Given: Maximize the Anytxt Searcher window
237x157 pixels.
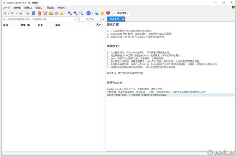Looking at the screenshot, I should pos(223,3).
